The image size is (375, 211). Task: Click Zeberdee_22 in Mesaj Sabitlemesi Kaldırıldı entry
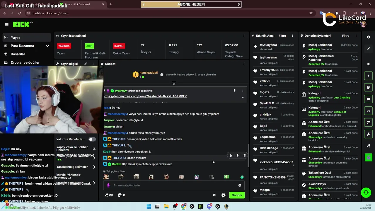(x=317, y=64)
